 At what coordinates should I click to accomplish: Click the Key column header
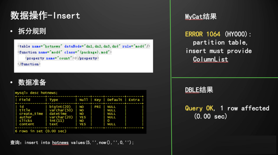coord(98,100)
